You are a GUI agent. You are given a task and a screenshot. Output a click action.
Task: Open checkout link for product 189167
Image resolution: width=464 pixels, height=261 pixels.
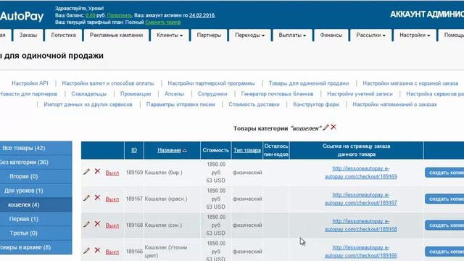[361, 199]
